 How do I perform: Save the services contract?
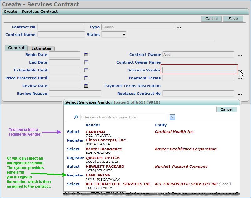coord(233,19)
